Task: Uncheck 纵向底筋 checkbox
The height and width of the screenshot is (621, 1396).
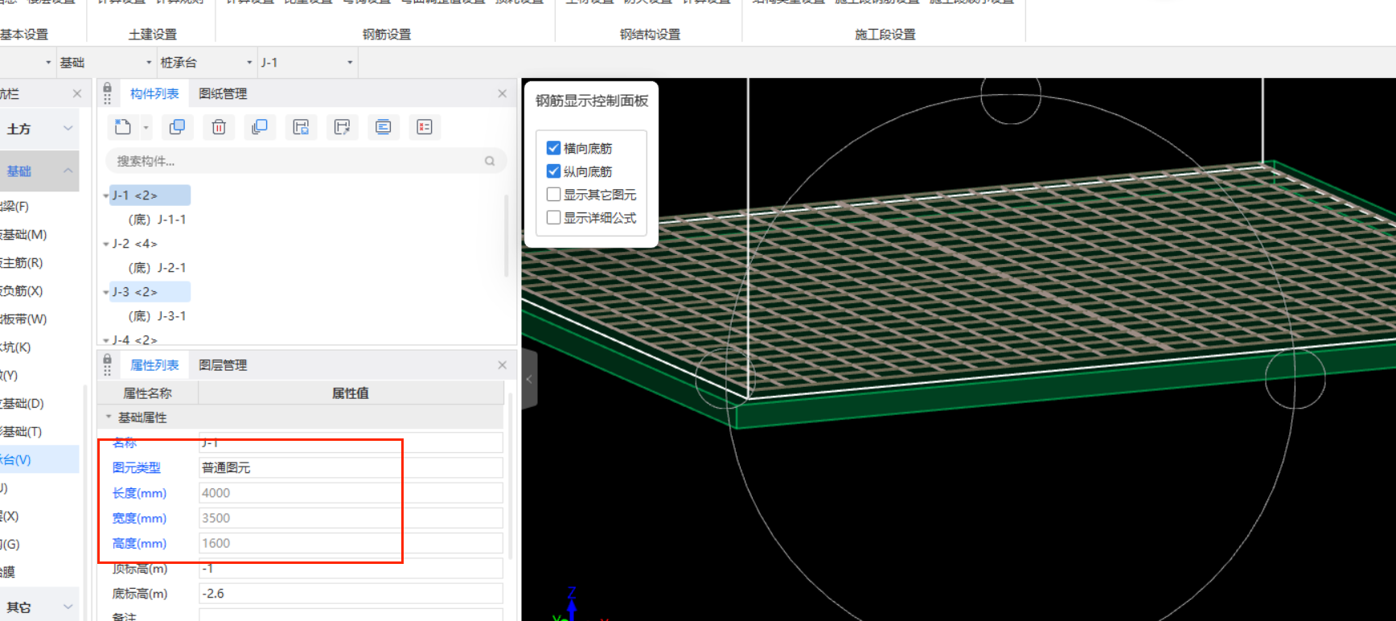Action: [x=553, y=171]
